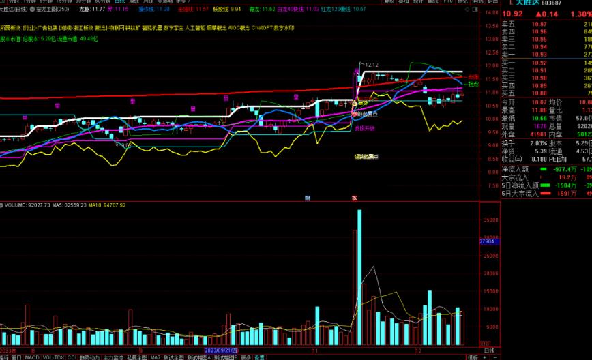Click the round icon beside 玺龙主图(250)
The height and width of the screenshot is (360, 592).
[x=32, y=9]
